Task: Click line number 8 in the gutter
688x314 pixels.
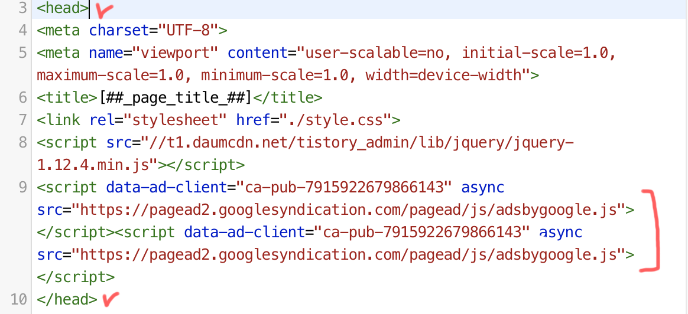Action: [23, 142]
